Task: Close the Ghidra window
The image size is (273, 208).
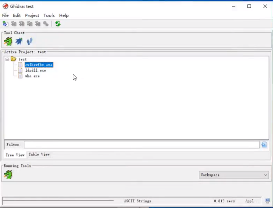Action: 265,6
